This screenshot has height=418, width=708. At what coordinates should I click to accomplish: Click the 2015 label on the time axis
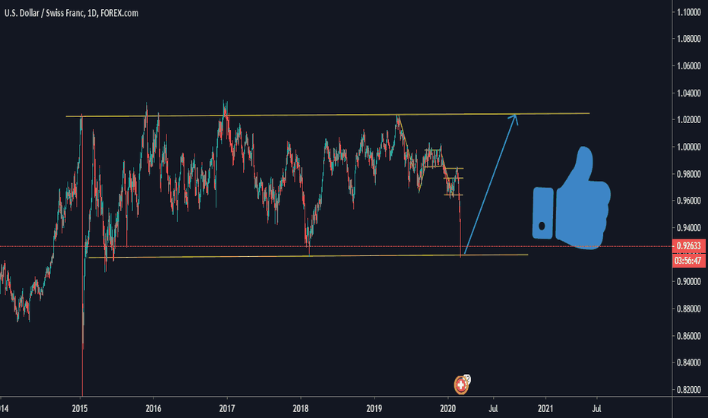click(80, 409)
